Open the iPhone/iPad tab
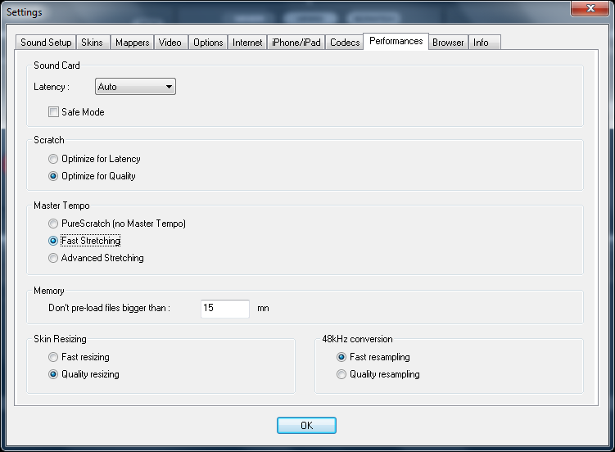This screenshot has height=452, width=615. (296, 43)
